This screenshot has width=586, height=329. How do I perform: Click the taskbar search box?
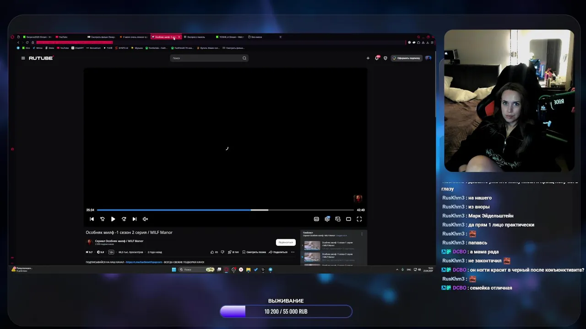[x=196, y=270]
